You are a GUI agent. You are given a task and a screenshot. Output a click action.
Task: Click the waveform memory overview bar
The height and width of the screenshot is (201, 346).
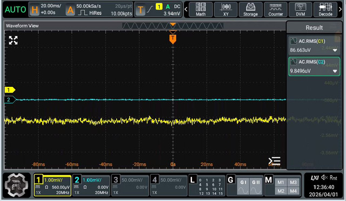(172, 26)
